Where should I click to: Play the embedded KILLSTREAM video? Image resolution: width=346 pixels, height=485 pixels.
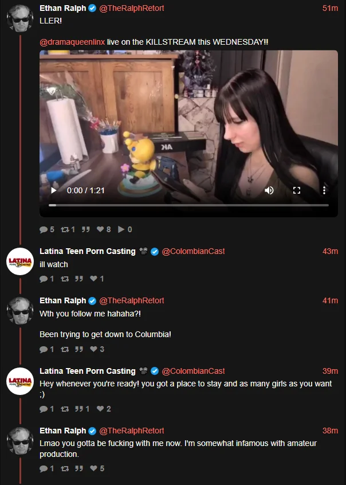pyautogui.click(x=54, y=190)
